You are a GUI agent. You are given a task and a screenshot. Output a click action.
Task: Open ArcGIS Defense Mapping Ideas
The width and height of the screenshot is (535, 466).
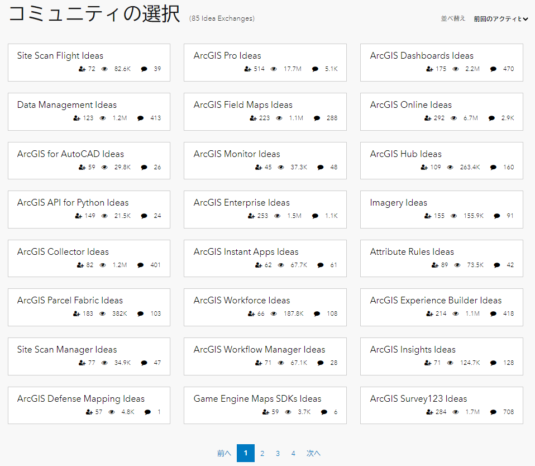tap(81, 399)
